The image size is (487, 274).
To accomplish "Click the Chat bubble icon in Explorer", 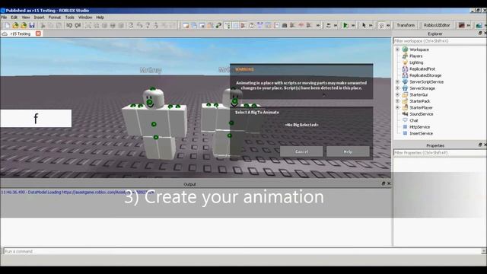I will (405, 120).
